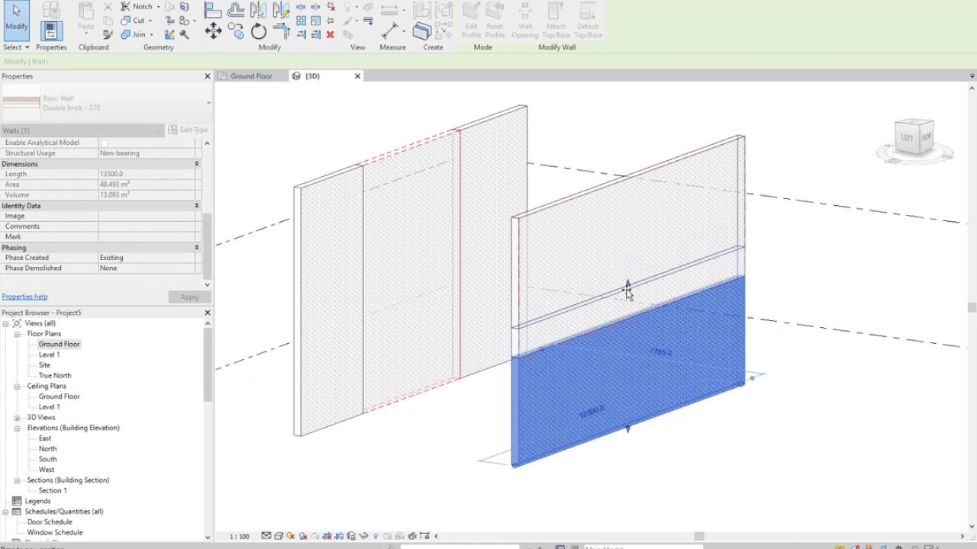This screenshot has height=549, width=977.
Task: Select the Measure Between Two References tool
Action: click(390, 10)
